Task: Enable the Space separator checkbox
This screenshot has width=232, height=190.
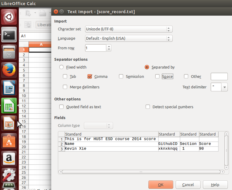Action: [x=157, y=76]
